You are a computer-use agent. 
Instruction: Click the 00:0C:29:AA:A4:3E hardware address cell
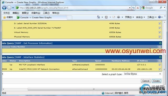(x=121, y=69)
